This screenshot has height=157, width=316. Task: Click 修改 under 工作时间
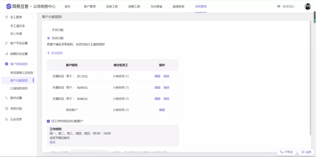(x=52, y=142)
